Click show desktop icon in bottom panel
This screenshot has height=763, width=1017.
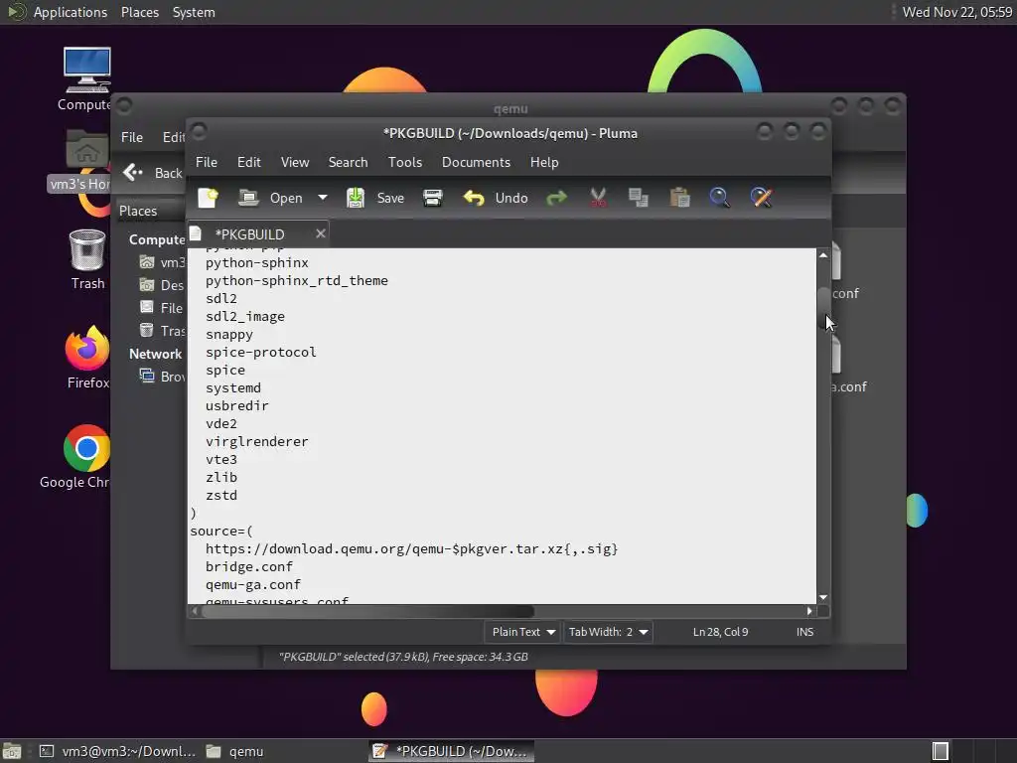point(12,751)
